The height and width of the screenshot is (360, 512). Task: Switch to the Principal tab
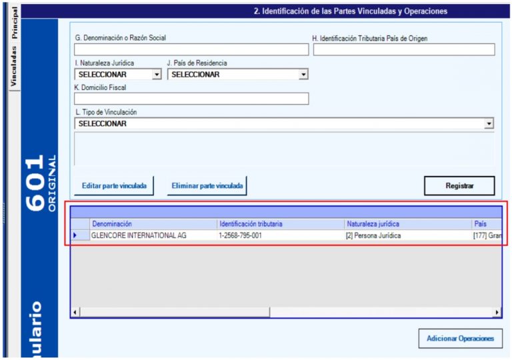tap(13, 23)
